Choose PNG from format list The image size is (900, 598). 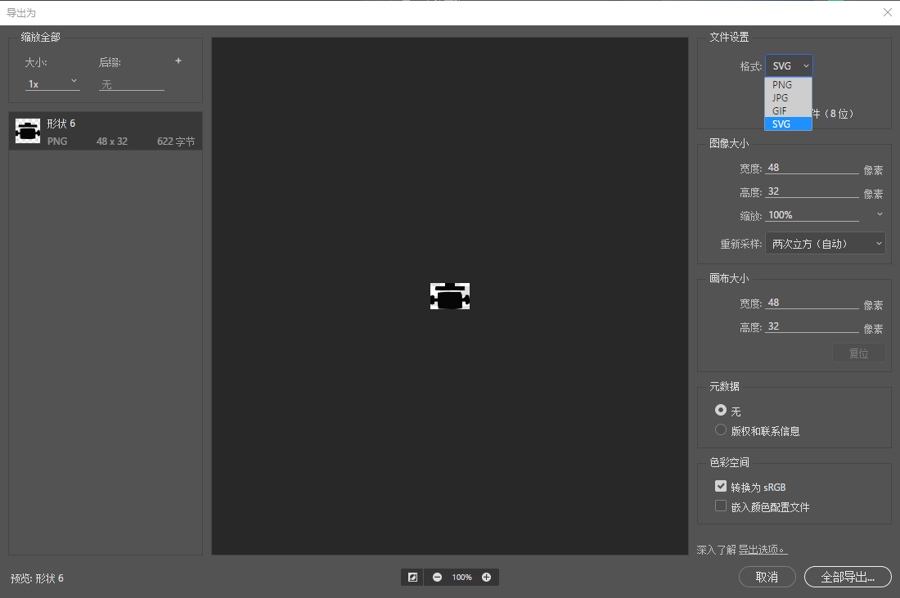click(788, 84)
